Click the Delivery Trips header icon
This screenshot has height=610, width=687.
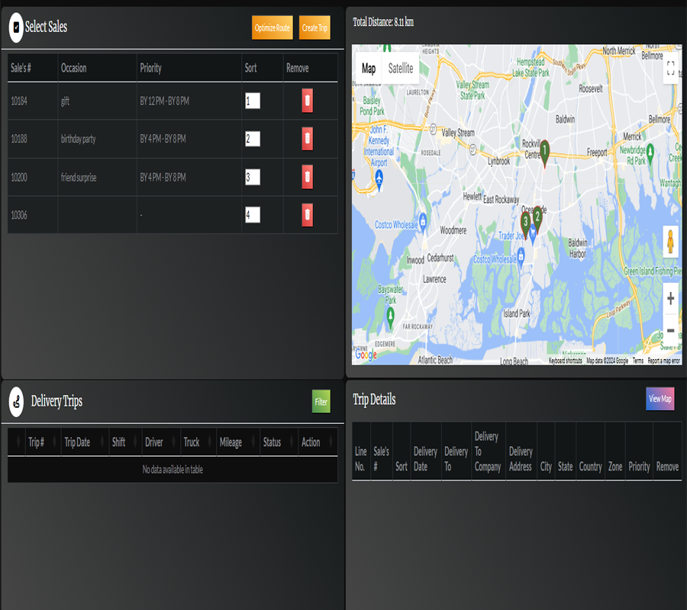click(16, 401)
